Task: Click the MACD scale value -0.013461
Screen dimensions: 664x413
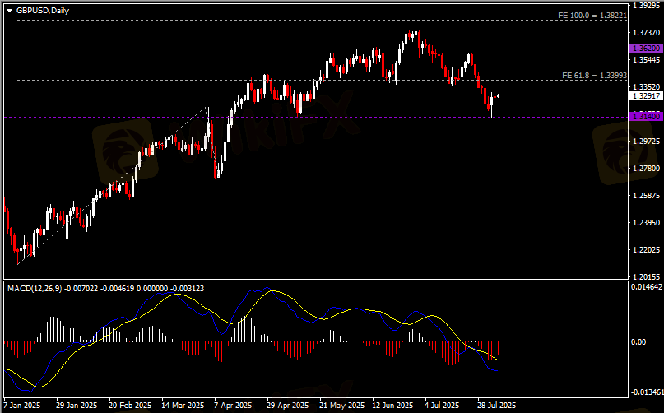Action: tap(648, 392)
